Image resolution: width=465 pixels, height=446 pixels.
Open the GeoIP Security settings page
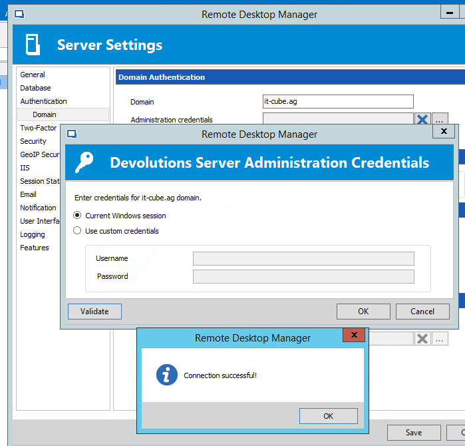coord(40,154)
